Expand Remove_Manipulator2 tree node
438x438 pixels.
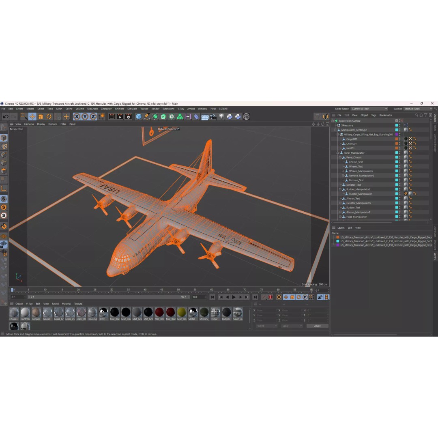343,176
